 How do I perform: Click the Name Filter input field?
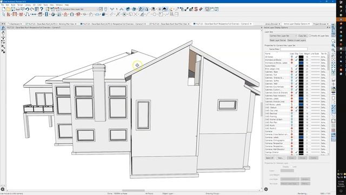tap(294, 49)
